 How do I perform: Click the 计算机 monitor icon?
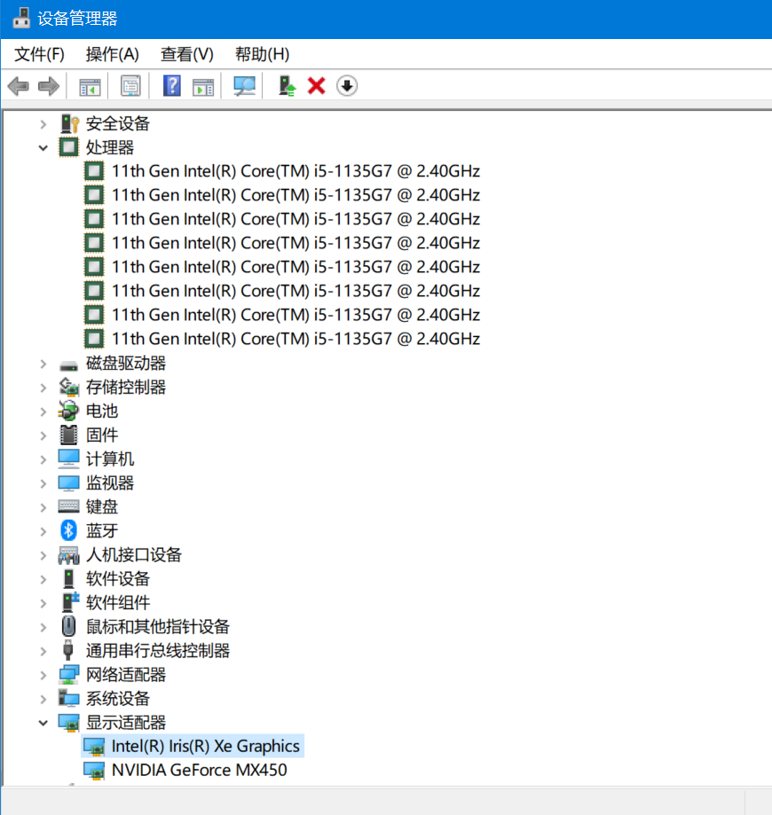pos(68,459)
